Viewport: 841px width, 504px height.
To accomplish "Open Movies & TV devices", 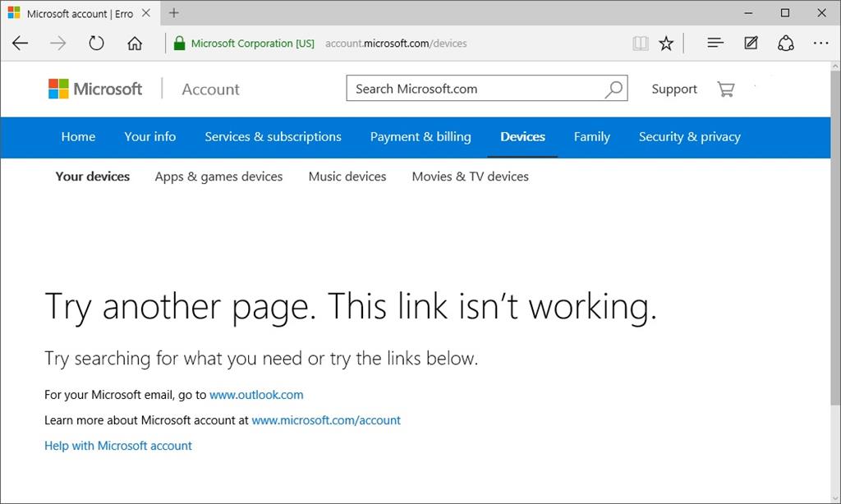I will 471,176.
